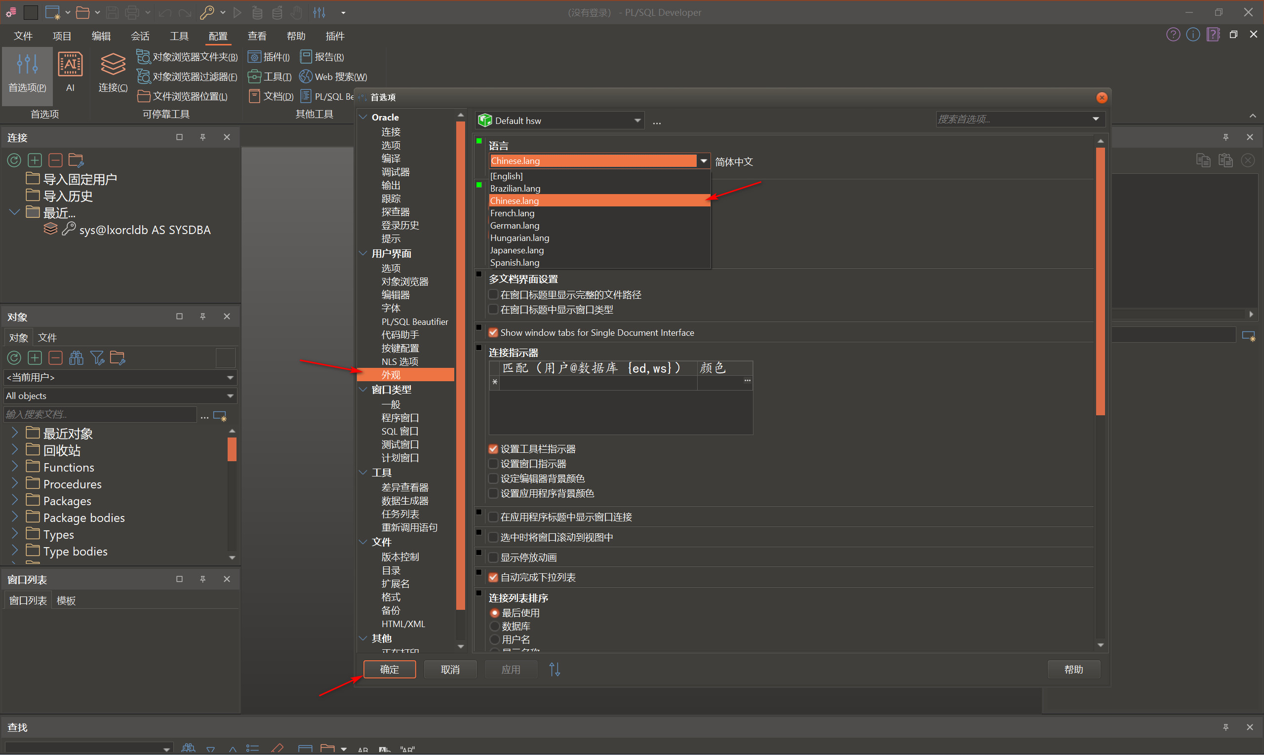Open 对象浏览器文件夹 tool

click(187, 57)
